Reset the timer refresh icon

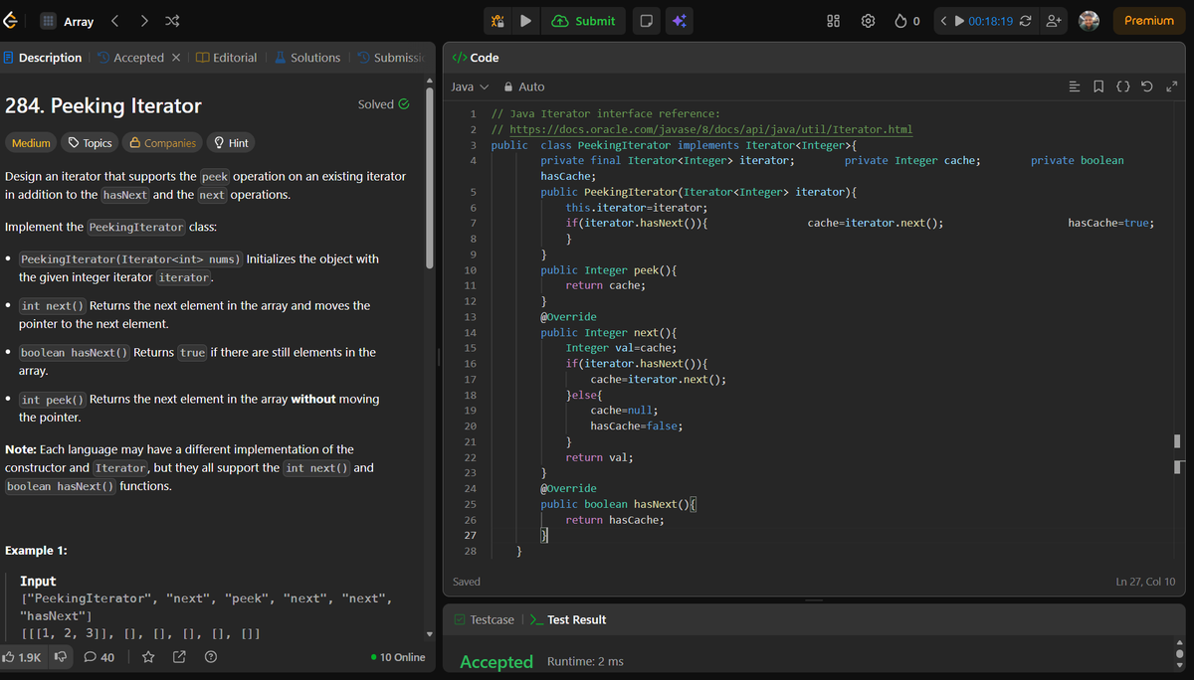1025,21
